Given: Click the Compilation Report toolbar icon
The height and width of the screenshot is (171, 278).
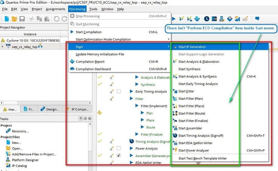Looking at the screenshot, I should tap(197, 19).
